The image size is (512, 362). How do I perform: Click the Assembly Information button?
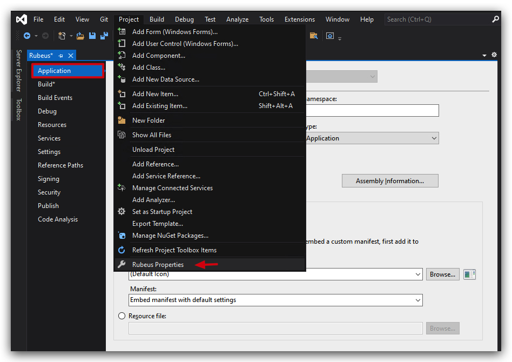(x=390, y=181)
